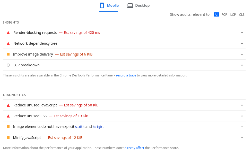Image resolution: width=251 pixels, height=156 pixels.
Task: Filter audits by FCP
Action: point(224,15)
